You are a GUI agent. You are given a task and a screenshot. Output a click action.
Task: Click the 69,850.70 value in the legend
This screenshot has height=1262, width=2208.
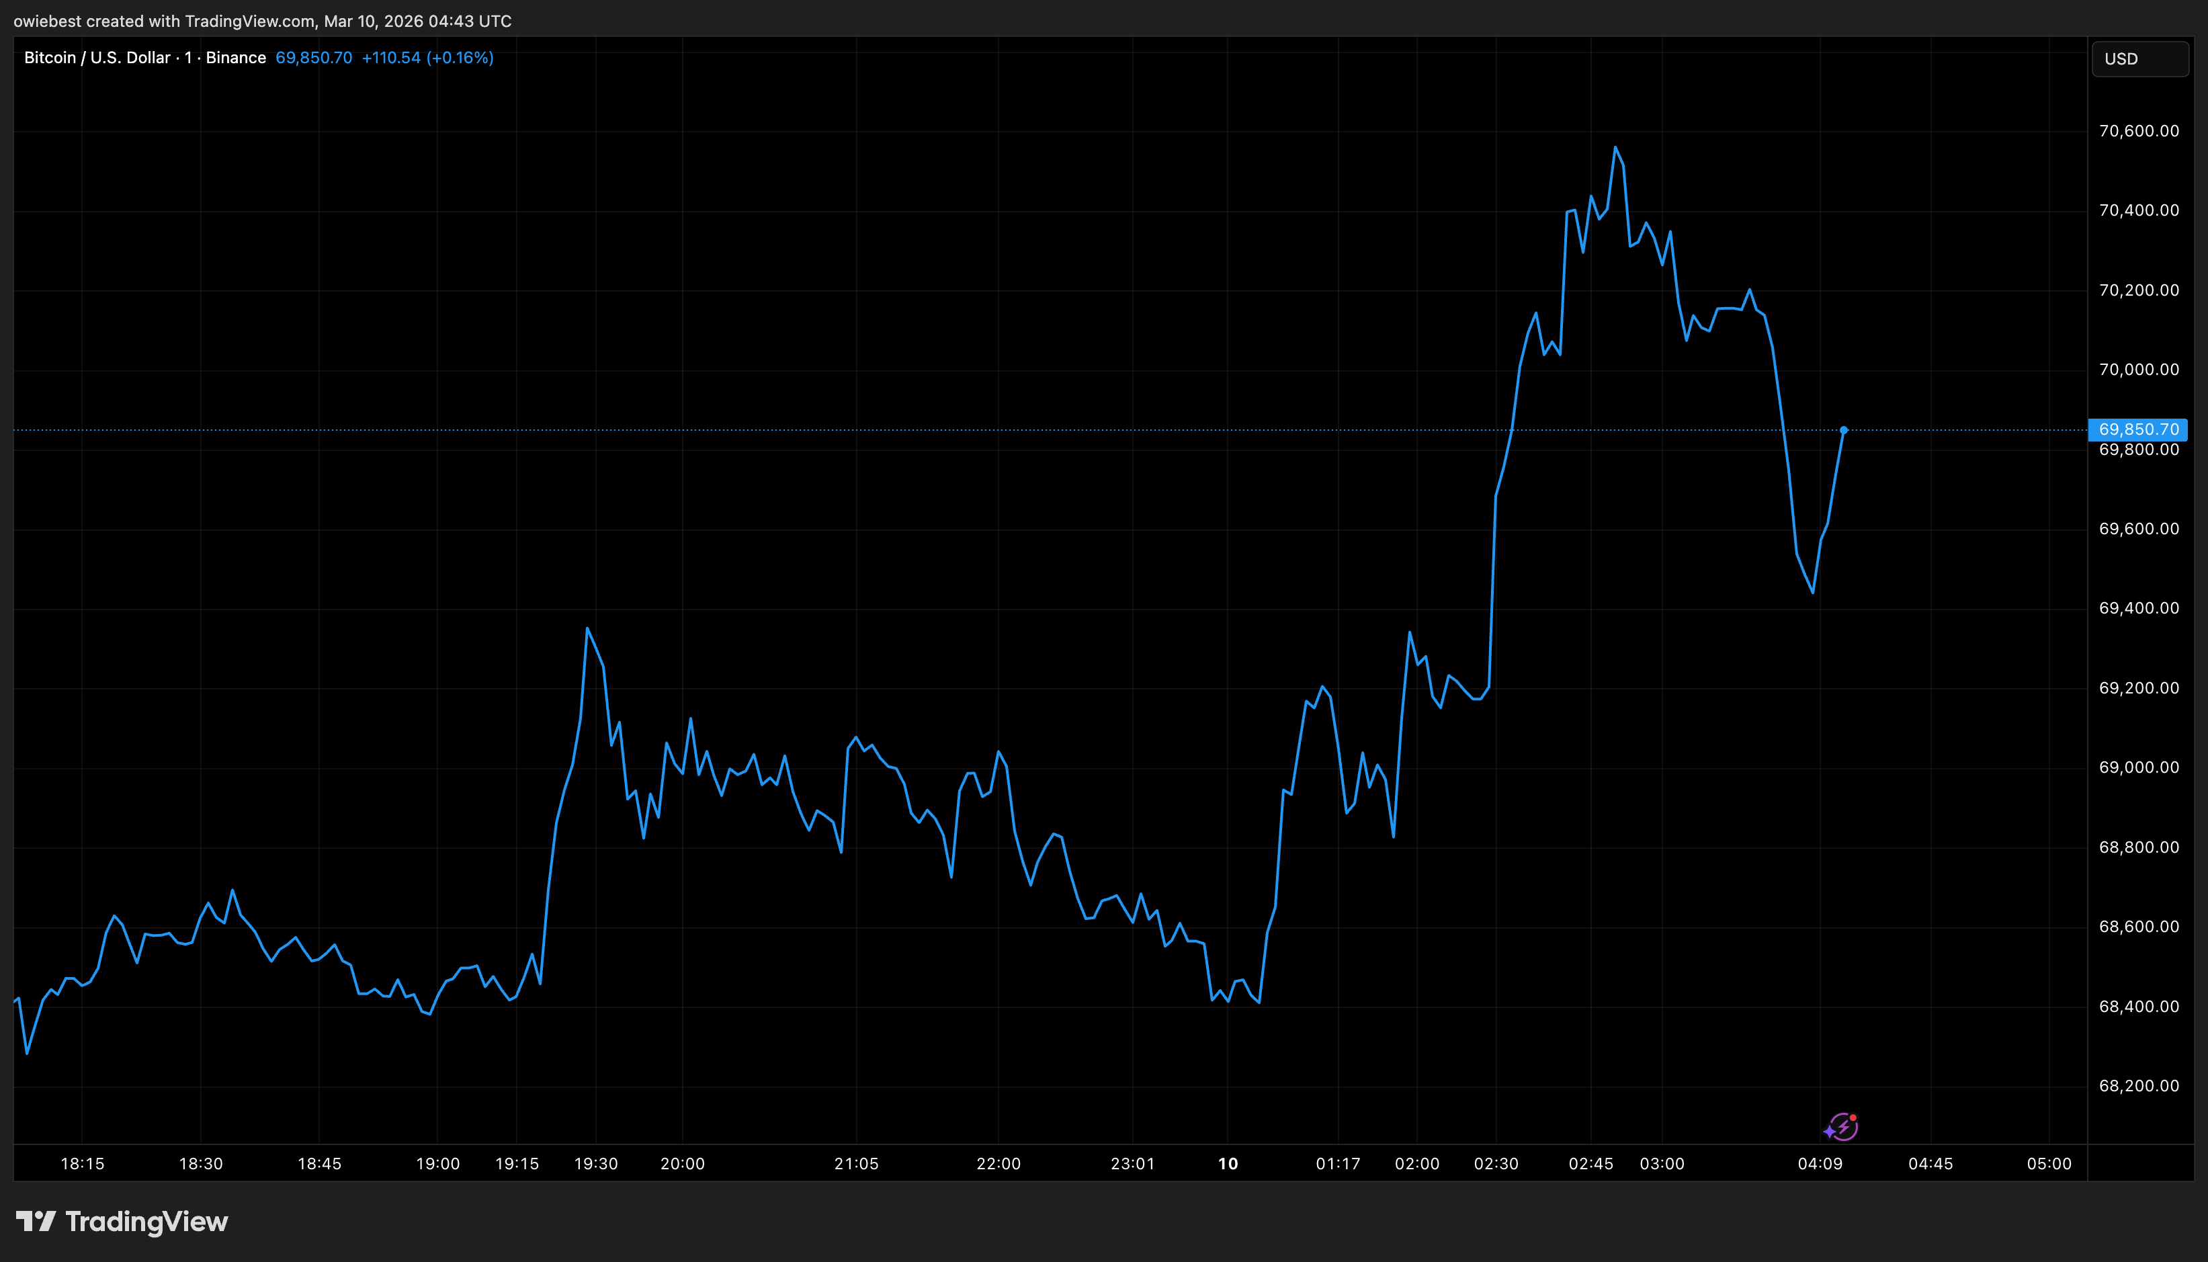click(314, 57)
